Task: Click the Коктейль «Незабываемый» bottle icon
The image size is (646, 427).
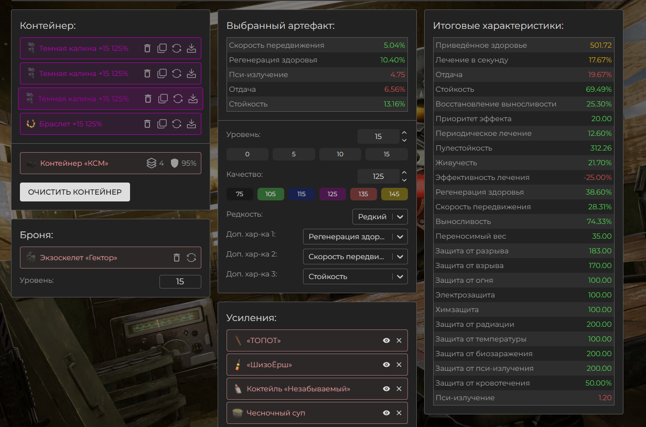Action: 238,389
